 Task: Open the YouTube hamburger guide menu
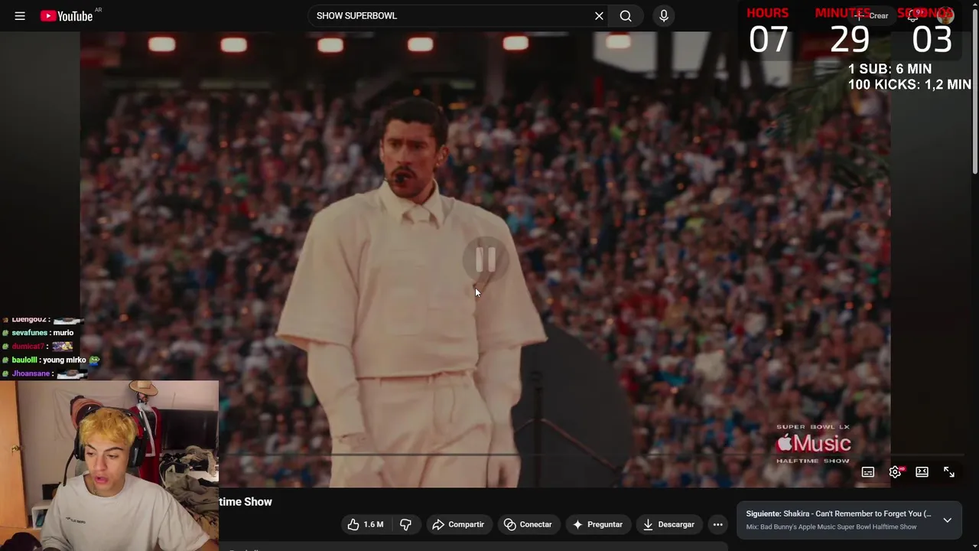pos(20,15)
